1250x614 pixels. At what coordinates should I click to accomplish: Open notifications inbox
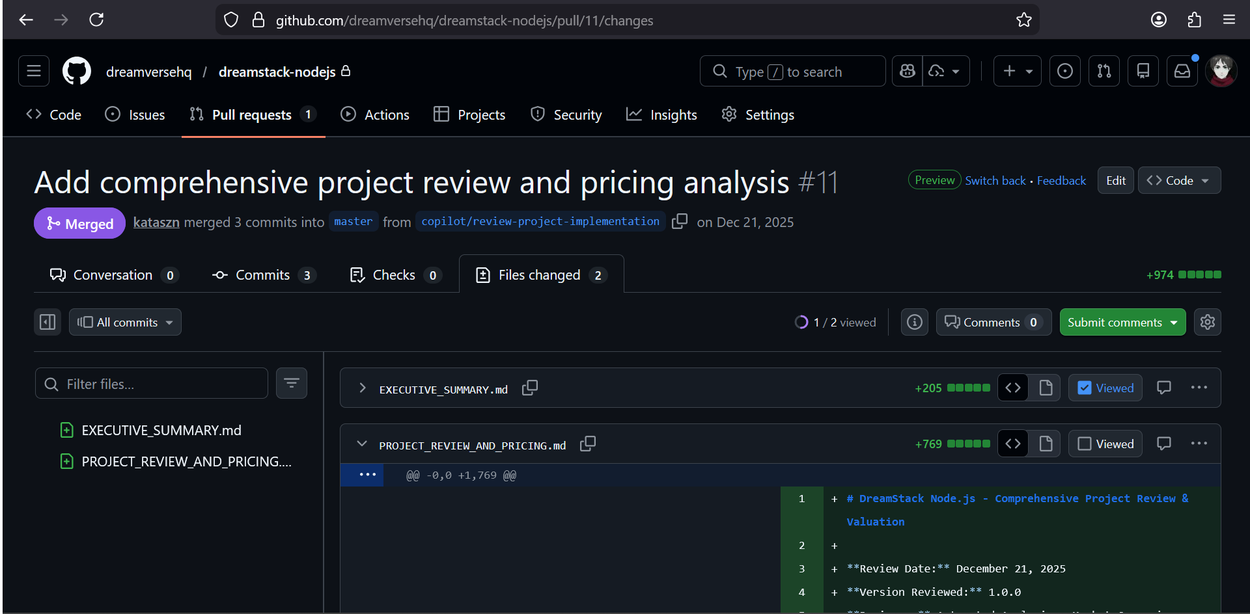coord(1182,71)
